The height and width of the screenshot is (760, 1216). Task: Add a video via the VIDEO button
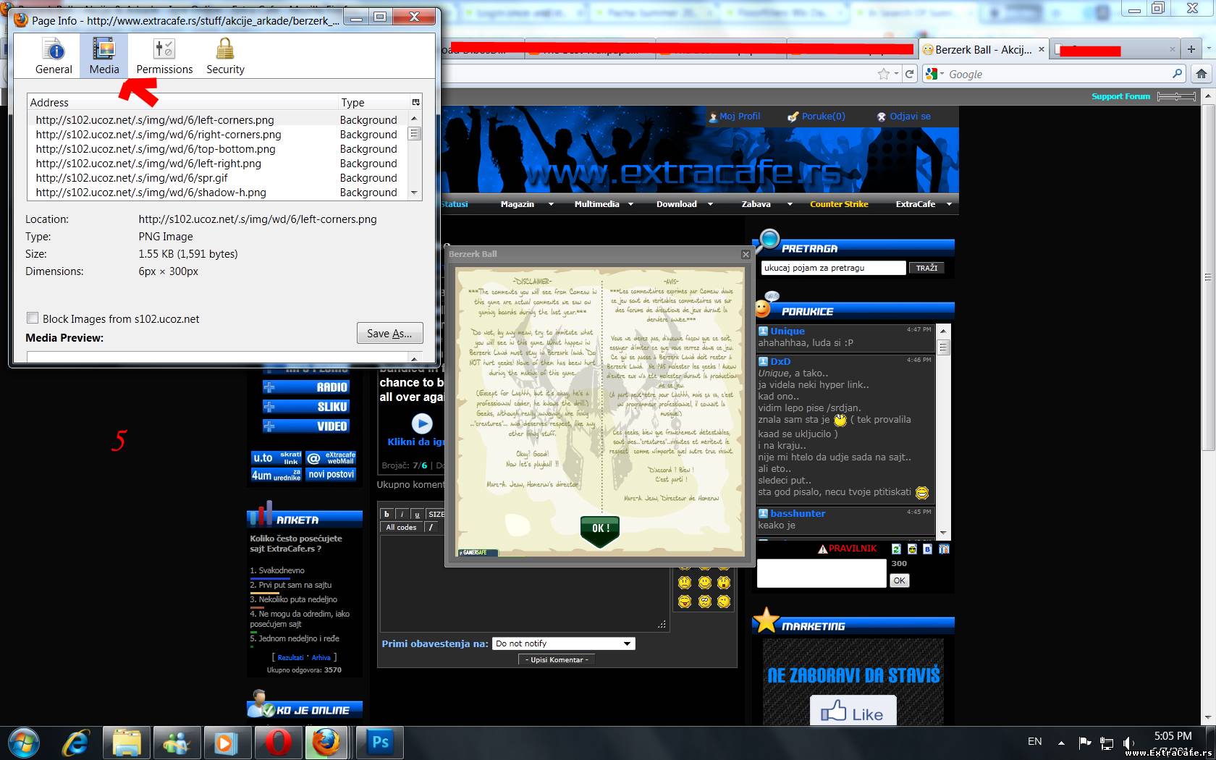click(x=306, y=426)
